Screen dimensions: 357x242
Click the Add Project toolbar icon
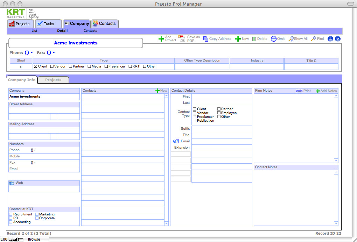coord(161,38)
